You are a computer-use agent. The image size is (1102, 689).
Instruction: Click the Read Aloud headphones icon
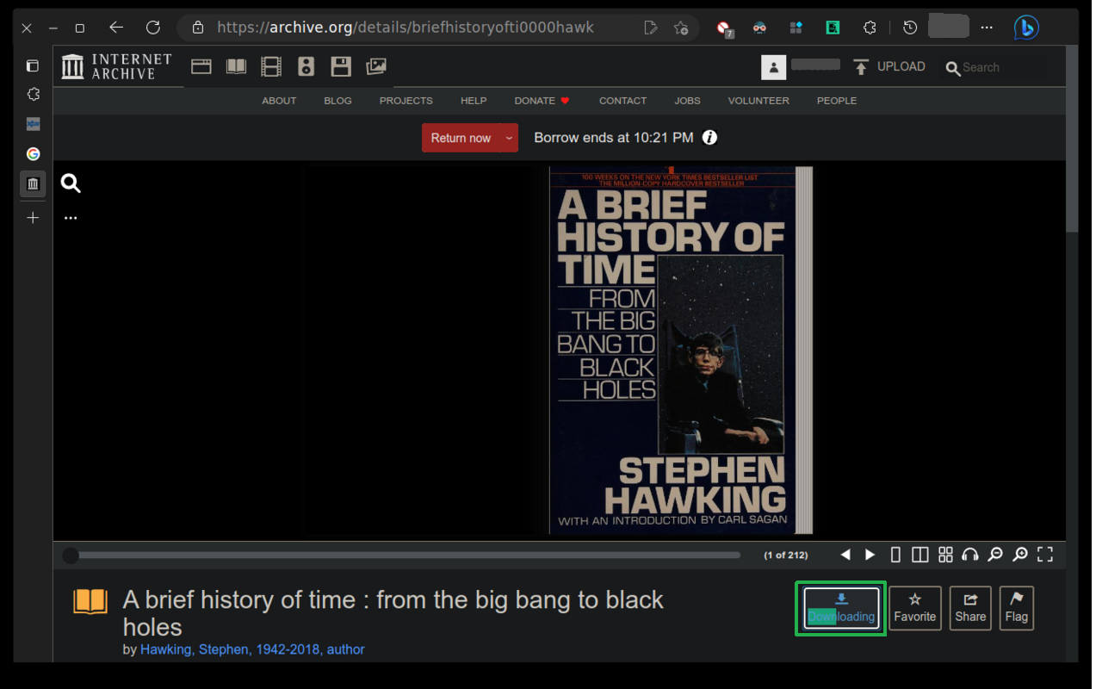tap(970, 555)
